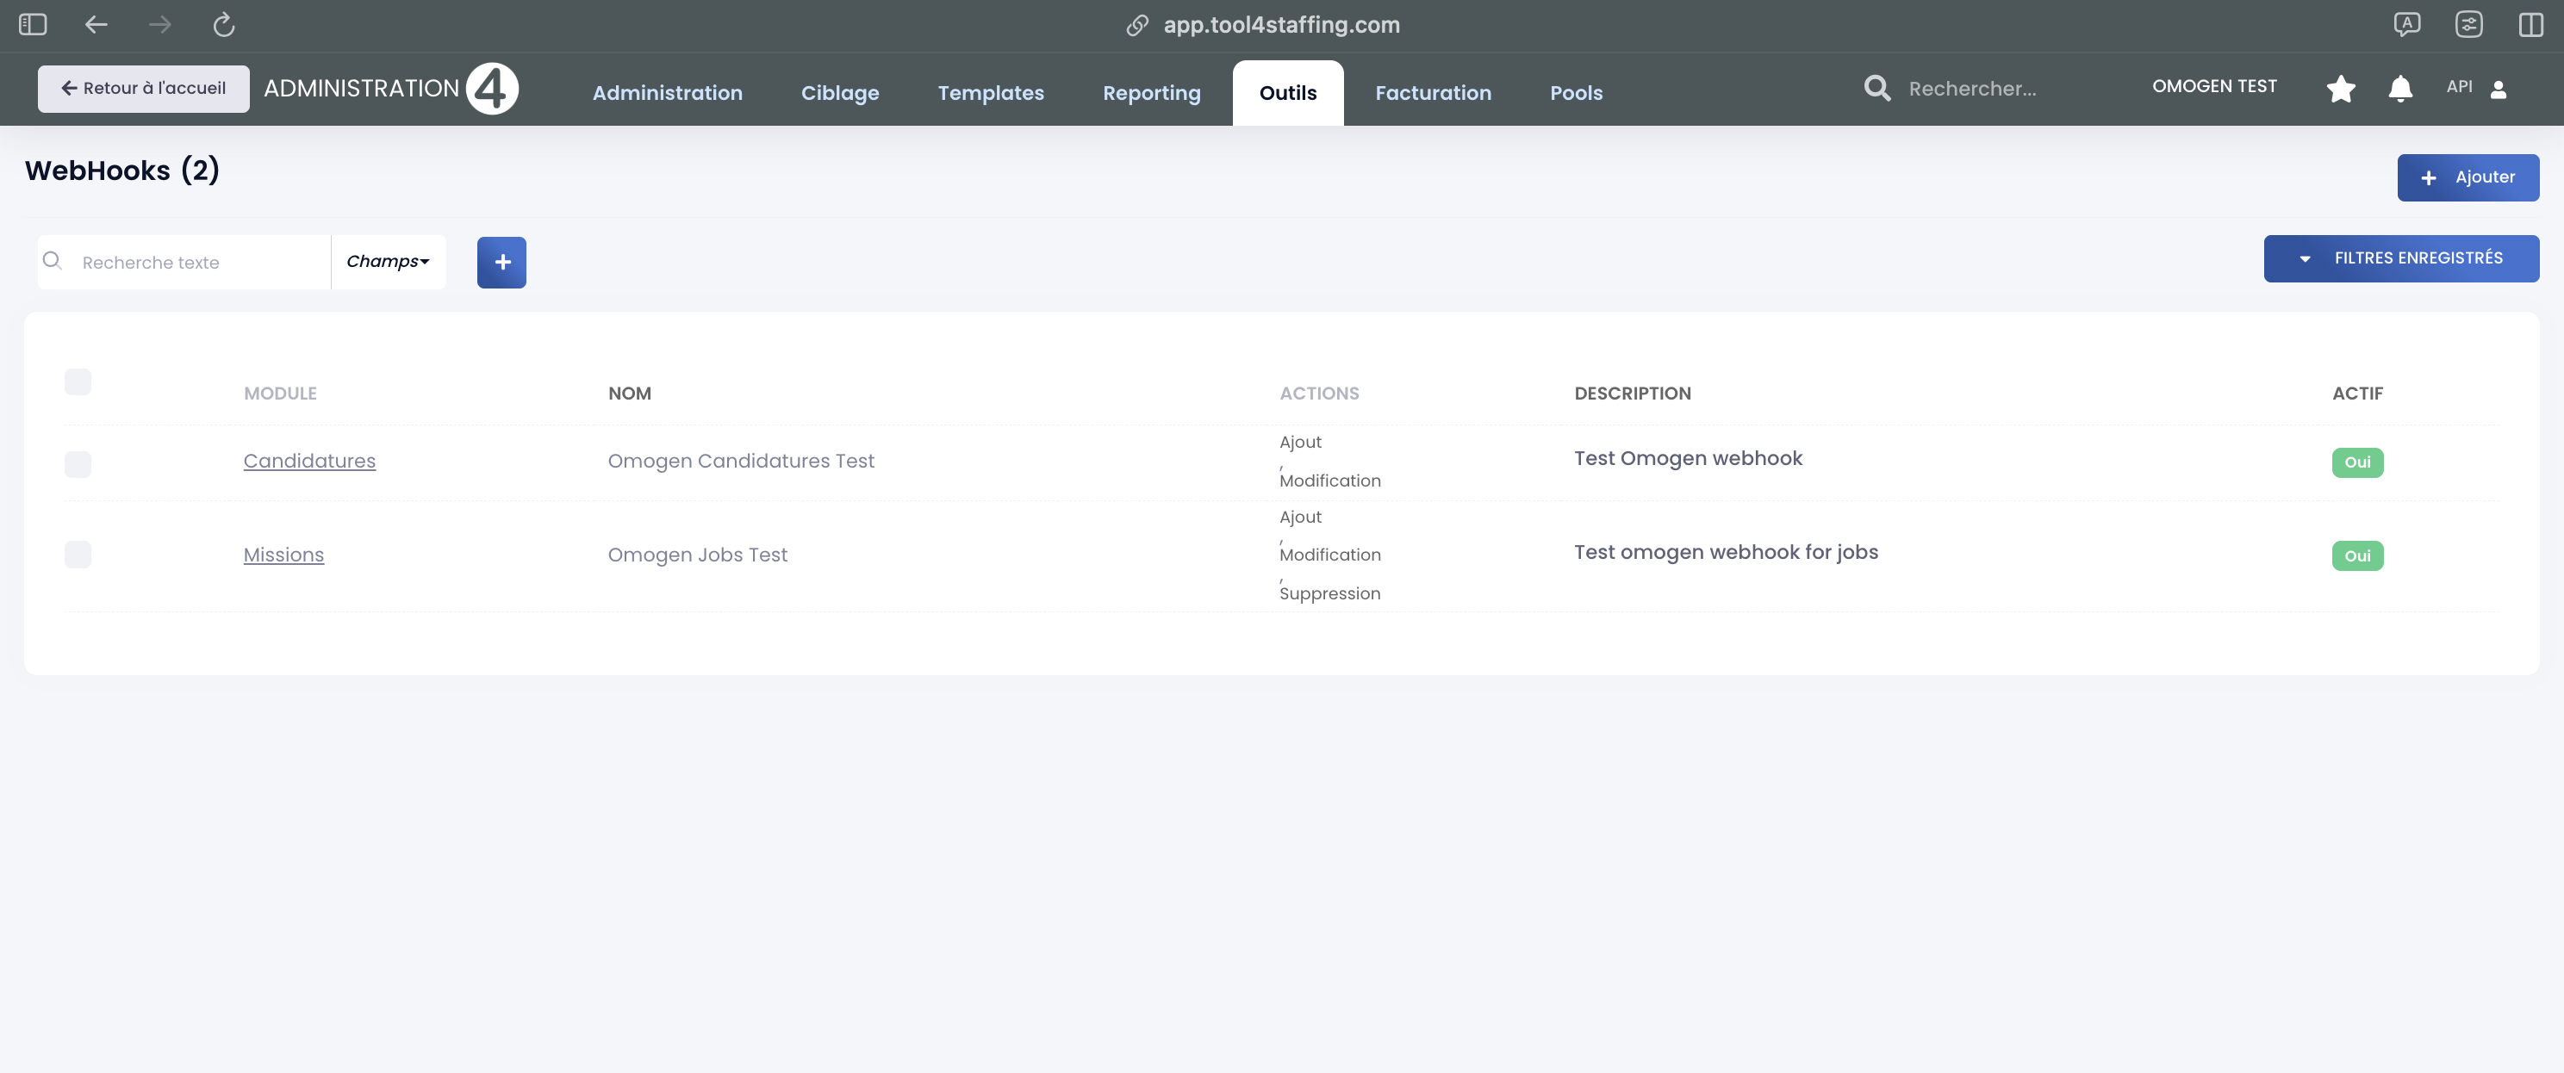Screen dimensions: 2564x1073
Task: Click the WebHooks (2) page title
Action: coord(122,171)
